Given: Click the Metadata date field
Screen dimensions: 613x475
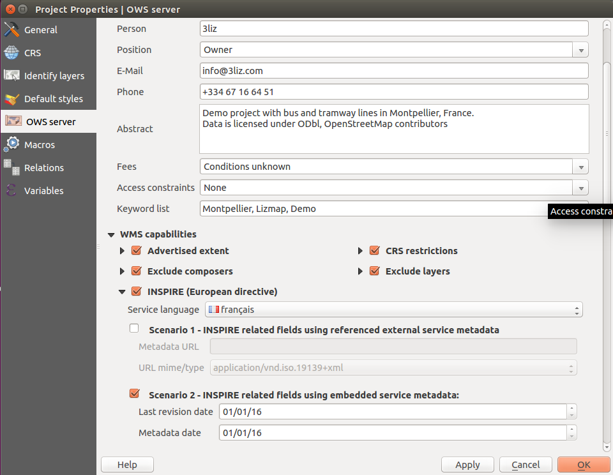Looking at the screenshot, I should pyautogui.click(x=393, y=433).
